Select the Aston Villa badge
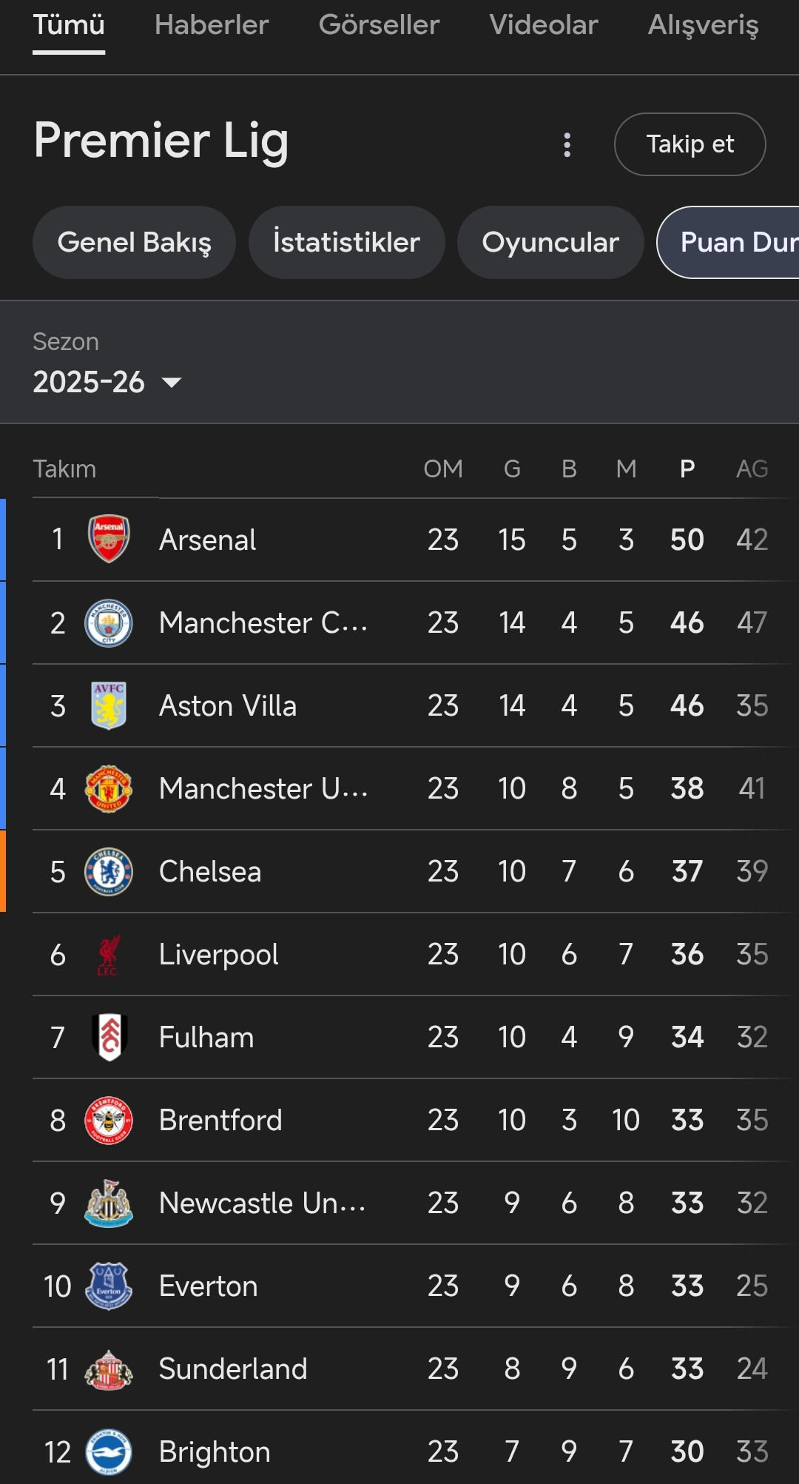Screen dimensions: 799x1484 (x=109, y=706)
